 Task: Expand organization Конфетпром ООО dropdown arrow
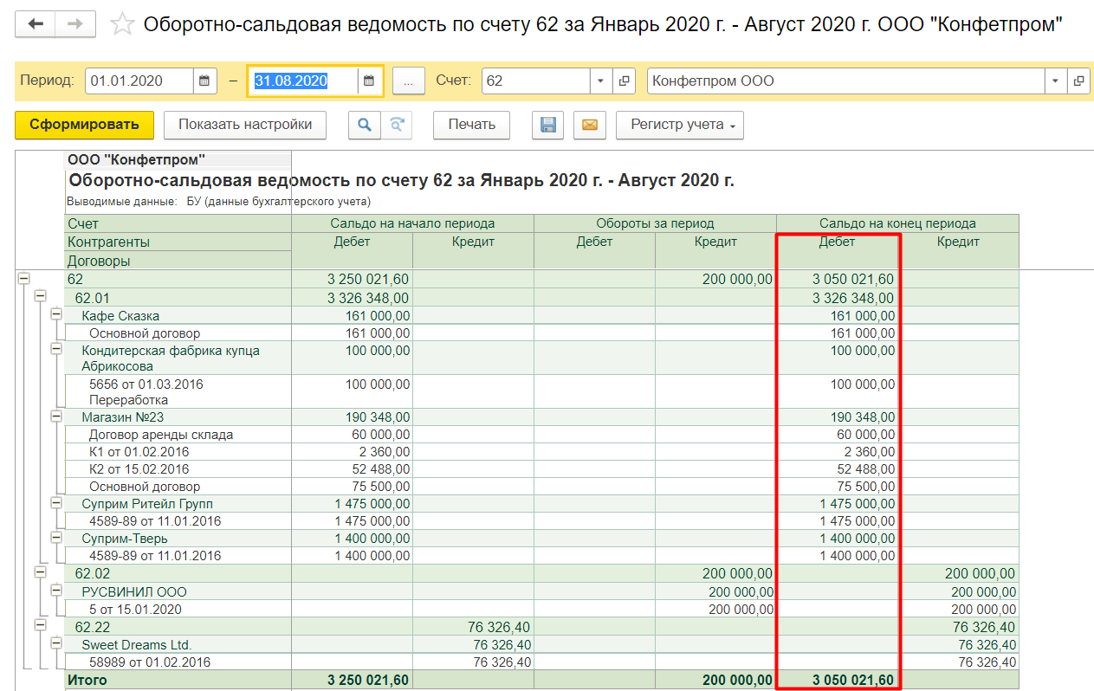(1055, 81)
